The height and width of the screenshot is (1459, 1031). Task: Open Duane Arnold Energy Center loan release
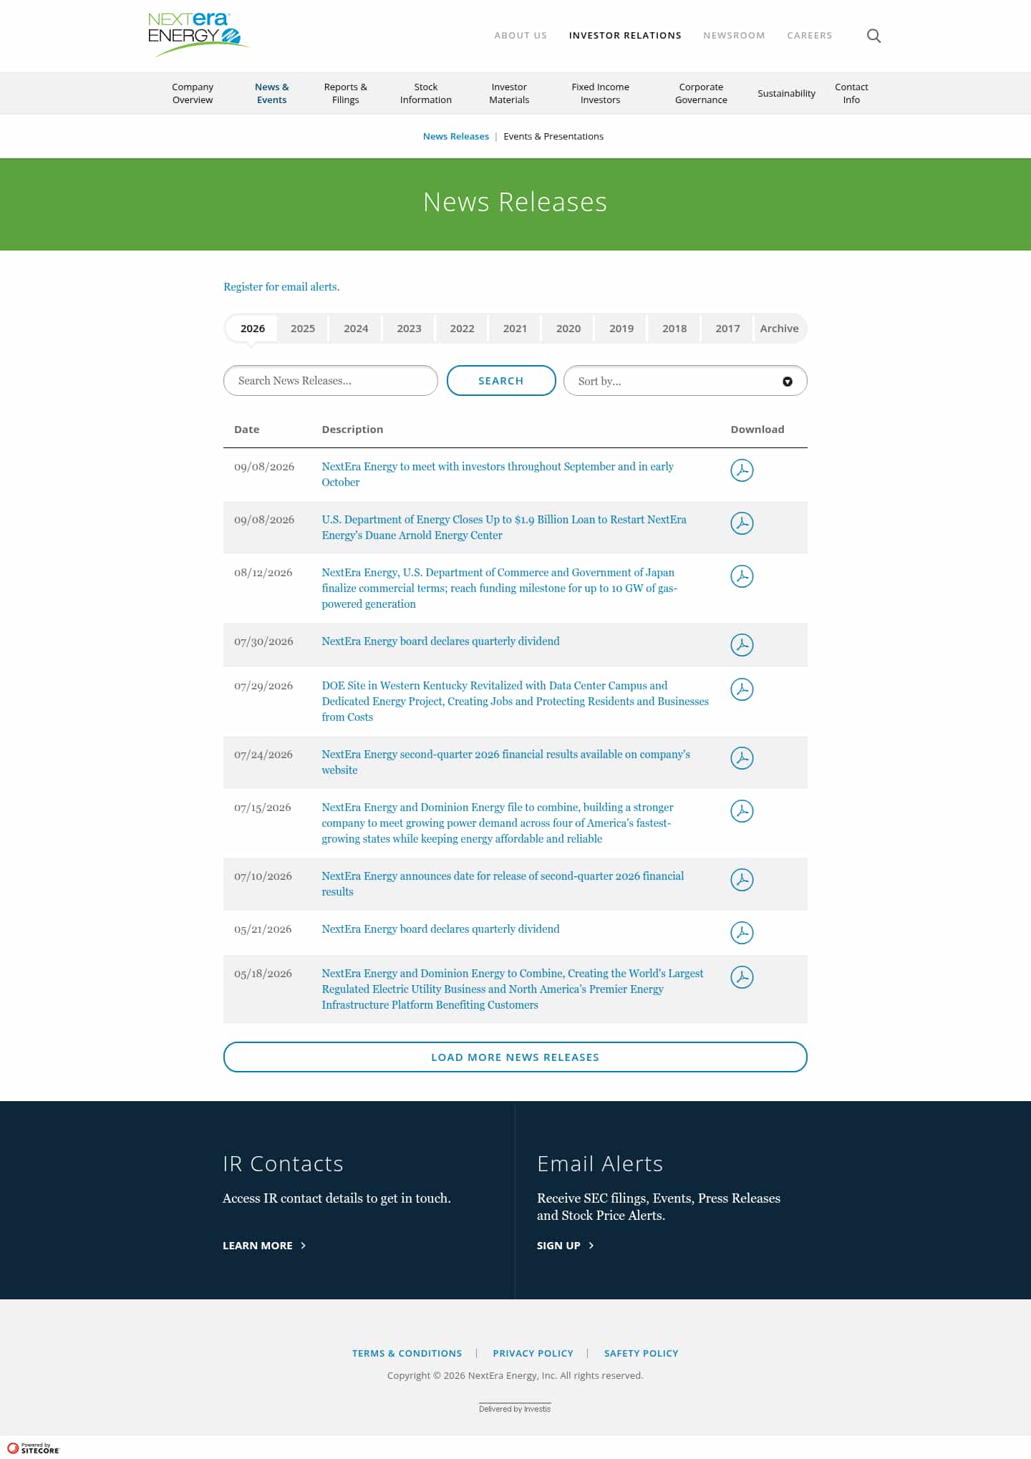pyautogui.click(x=504, y=527)
